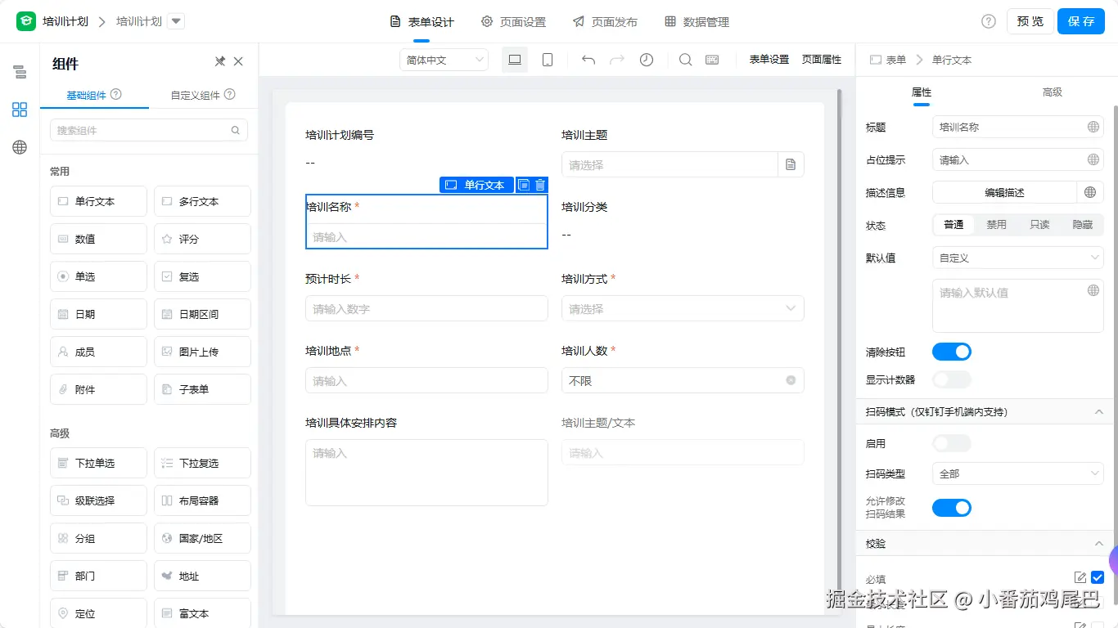Clear the 培训人数 value with X icon
The image size is (1118, 628).
point(791,380)
